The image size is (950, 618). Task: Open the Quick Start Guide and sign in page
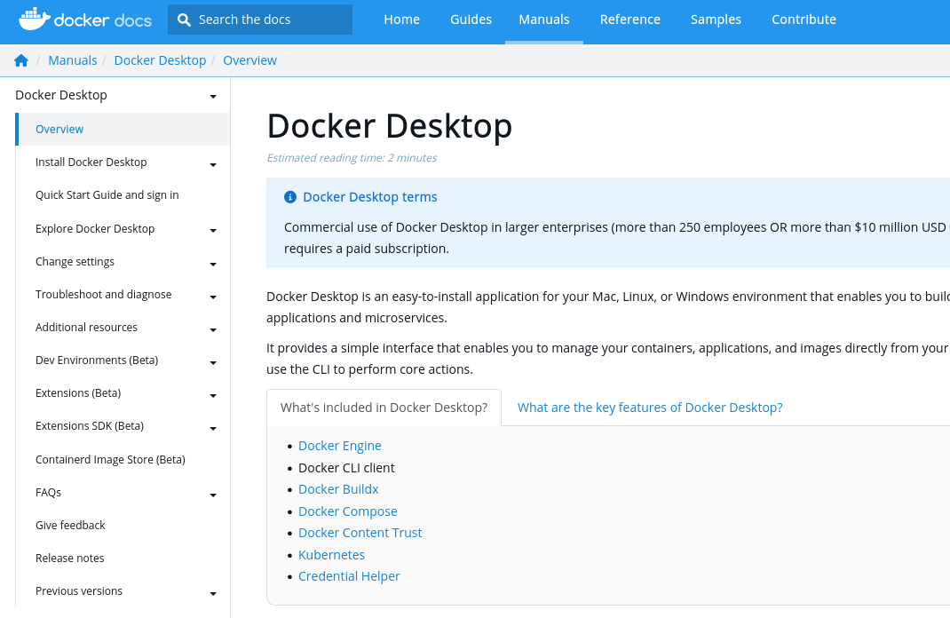coord(107,194)
